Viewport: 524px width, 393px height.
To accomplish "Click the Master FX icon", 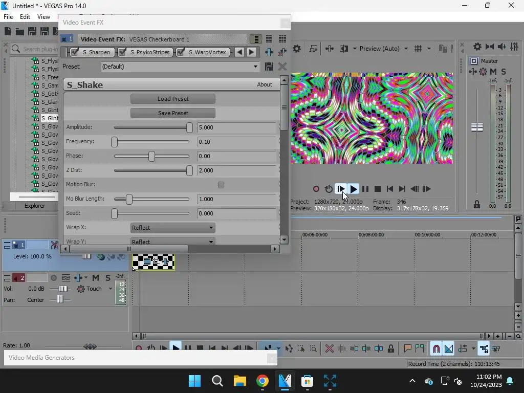I will (x=472, y=72).
